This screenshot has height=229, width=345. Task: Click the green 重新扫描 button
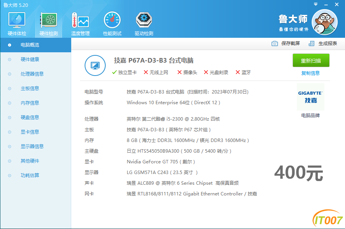[x=311, y=60]
